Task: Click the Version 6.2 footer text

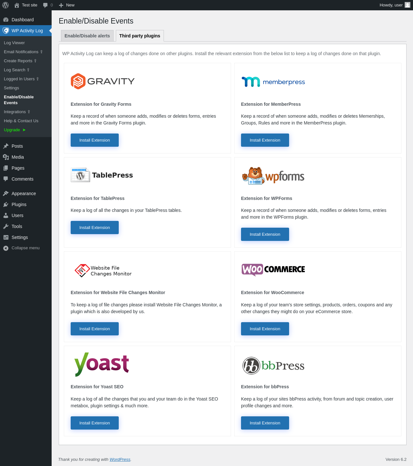Action: (x=396, y=460)
